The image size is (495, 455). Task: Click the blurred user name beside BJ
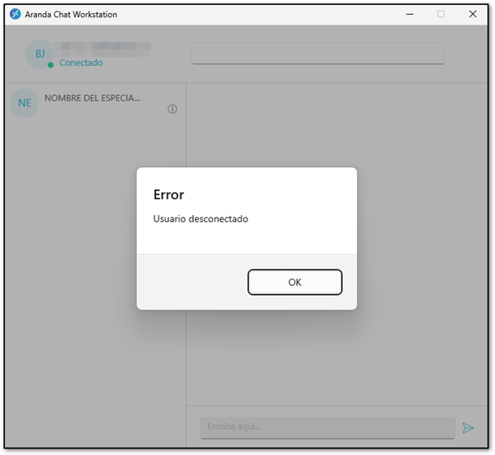[x=103, y=48]
